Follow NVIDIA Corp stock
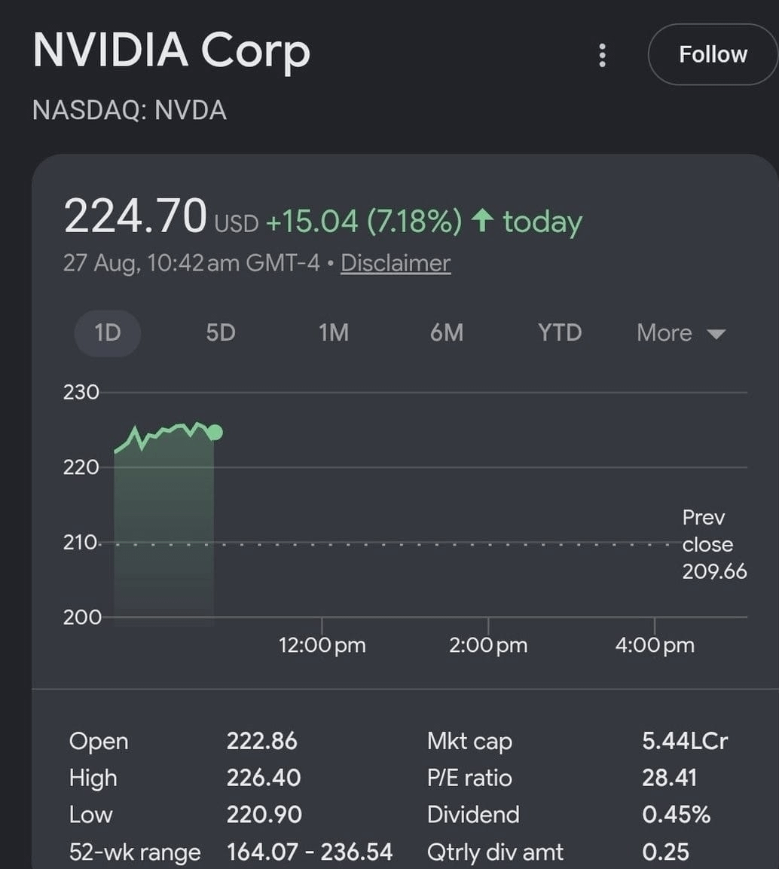Viewport: 779px width, 869px height. click(713, 54)
